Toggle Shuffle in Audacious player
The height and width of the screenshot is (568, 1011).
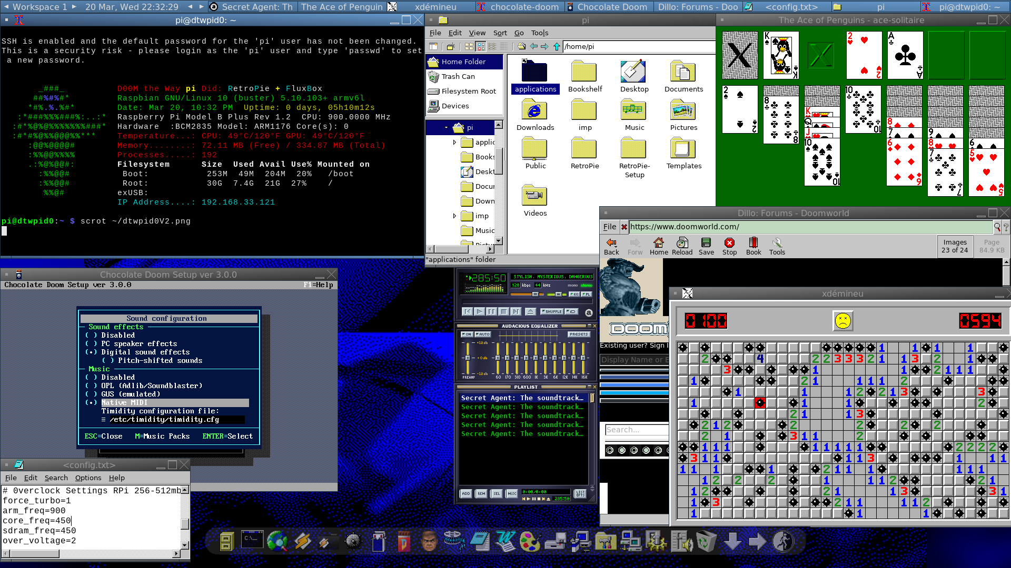552,311
